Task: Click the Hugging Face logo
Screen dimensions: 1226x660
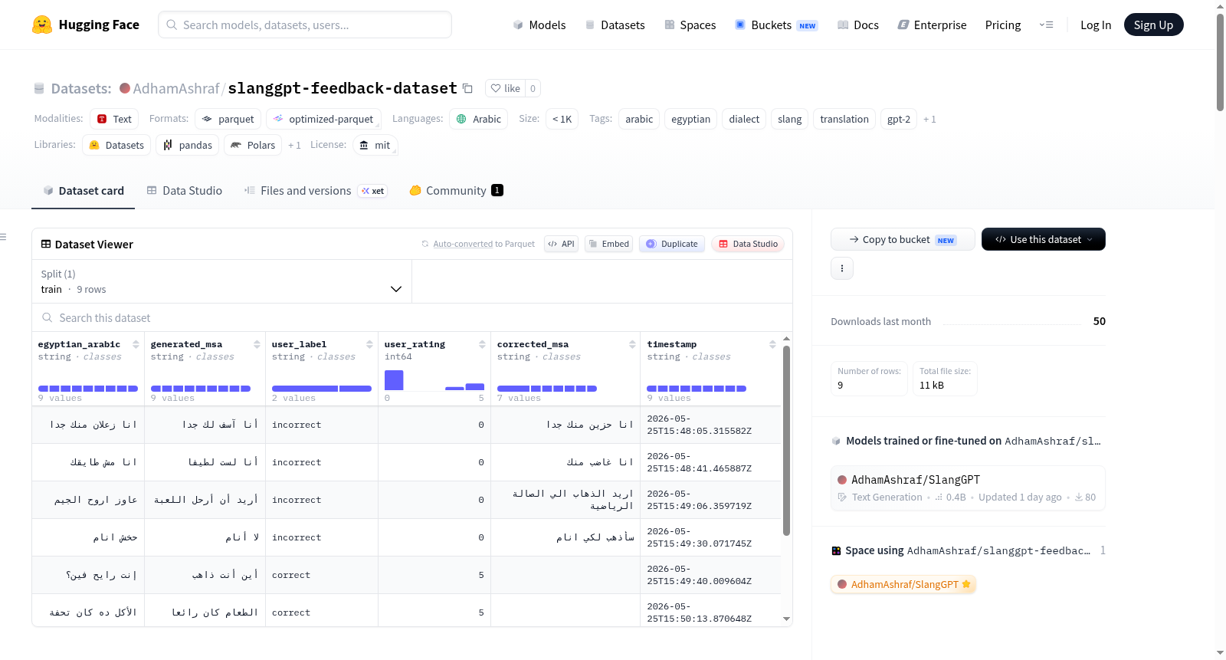Action: click(x=86, y=25)
